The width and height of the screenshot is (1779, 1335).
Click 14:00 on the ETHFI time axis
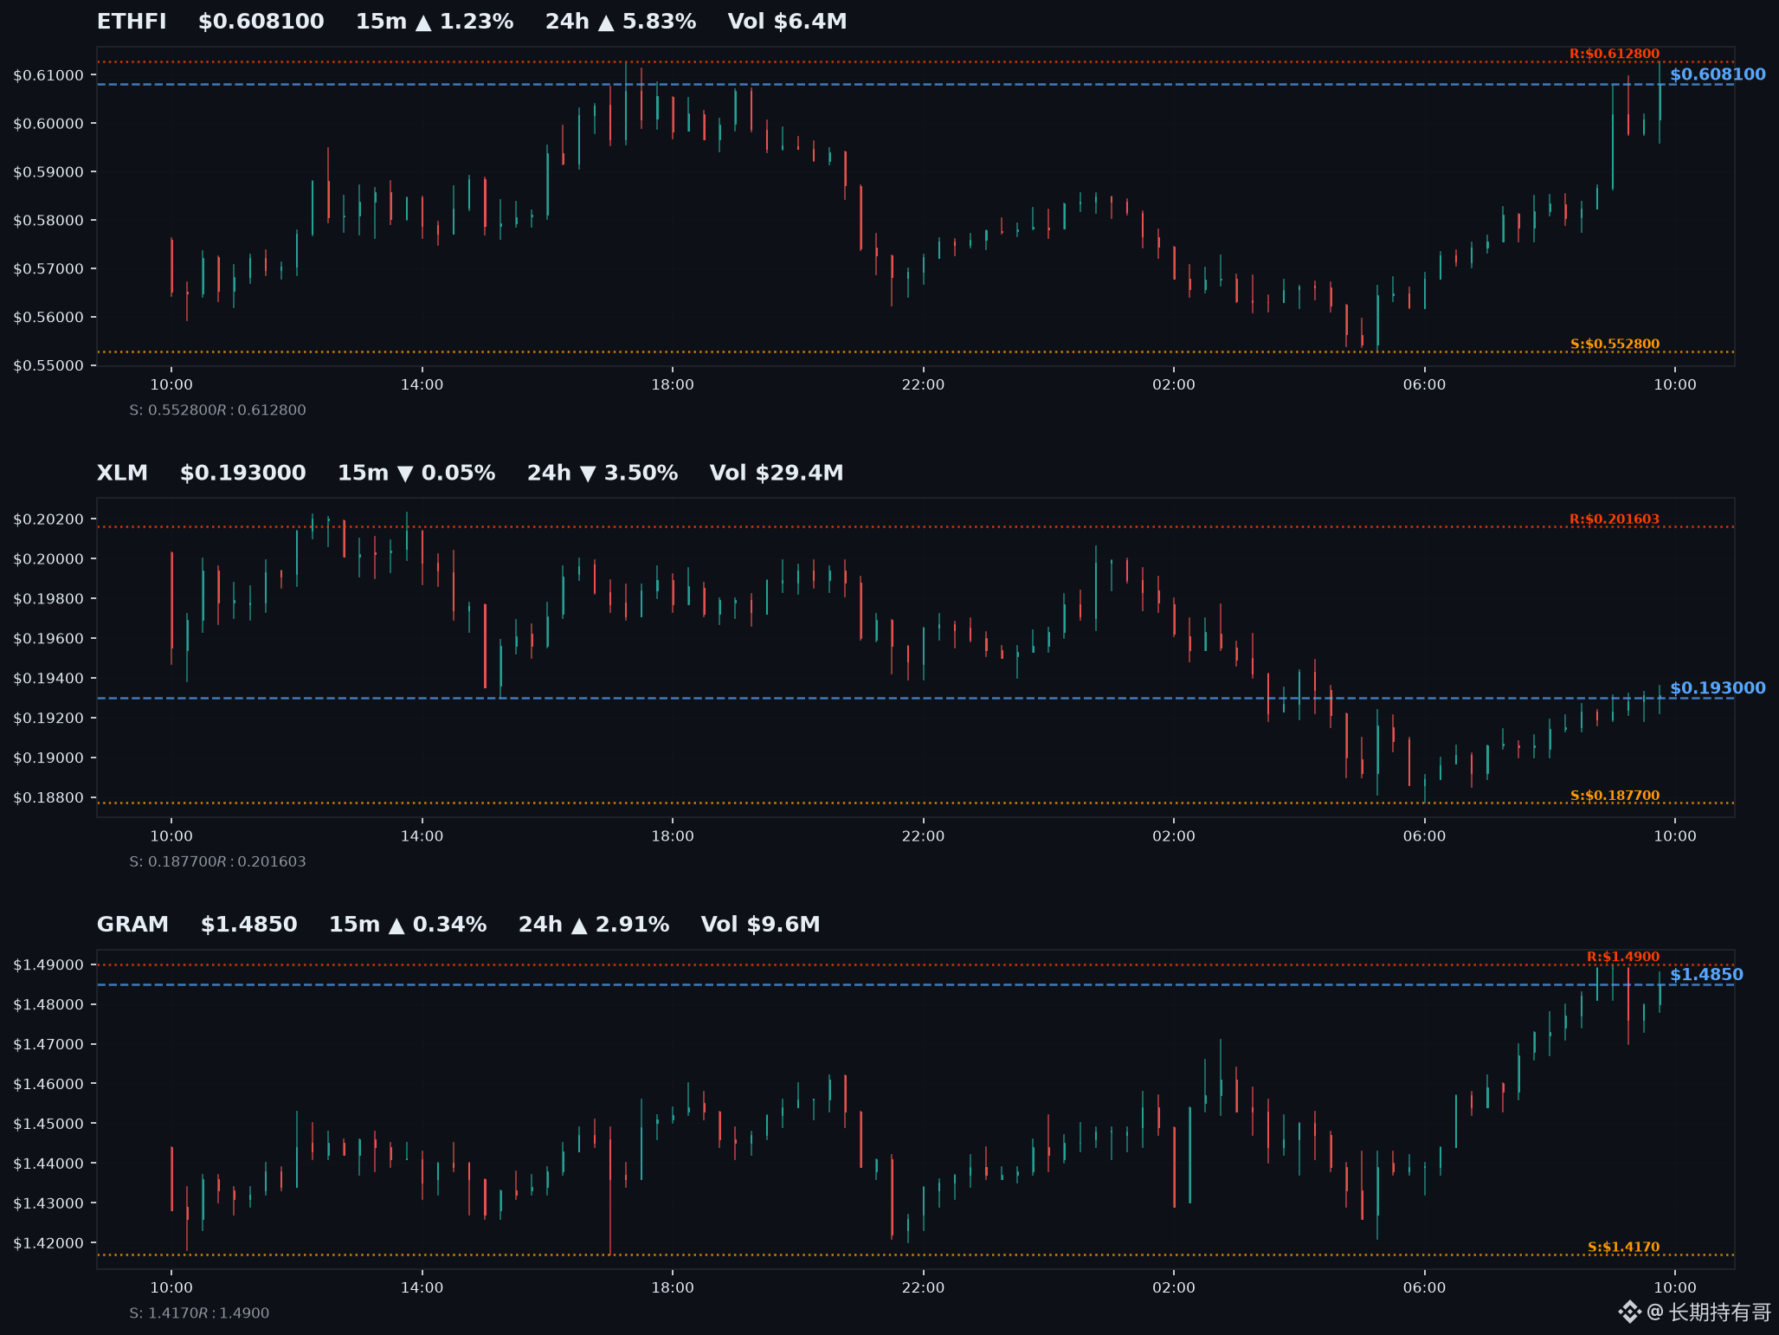click(x=422, y=384)
